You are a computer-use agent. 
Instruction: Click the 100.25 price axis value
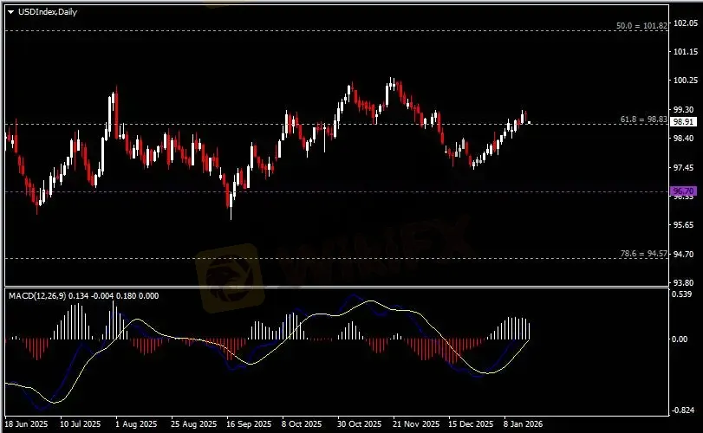coord(686,81)
